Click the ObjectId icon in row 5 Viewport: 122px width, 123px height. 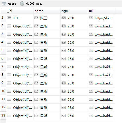click(x=9, y=51)
